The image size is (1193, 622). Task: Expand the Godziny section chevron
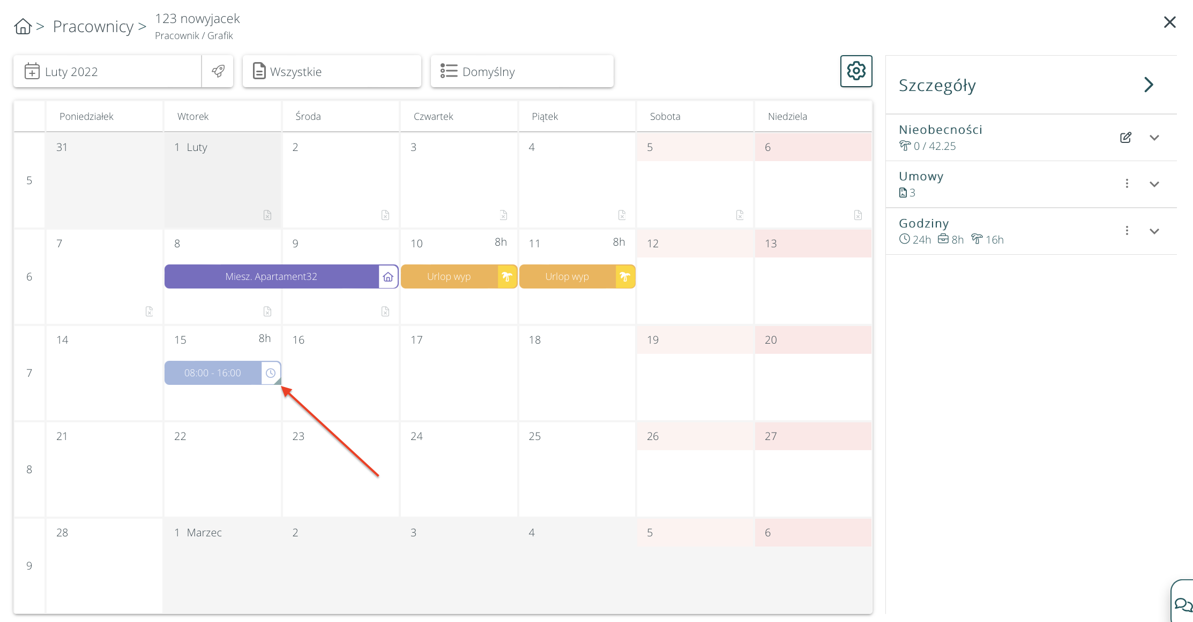[x=1154, y=231]
